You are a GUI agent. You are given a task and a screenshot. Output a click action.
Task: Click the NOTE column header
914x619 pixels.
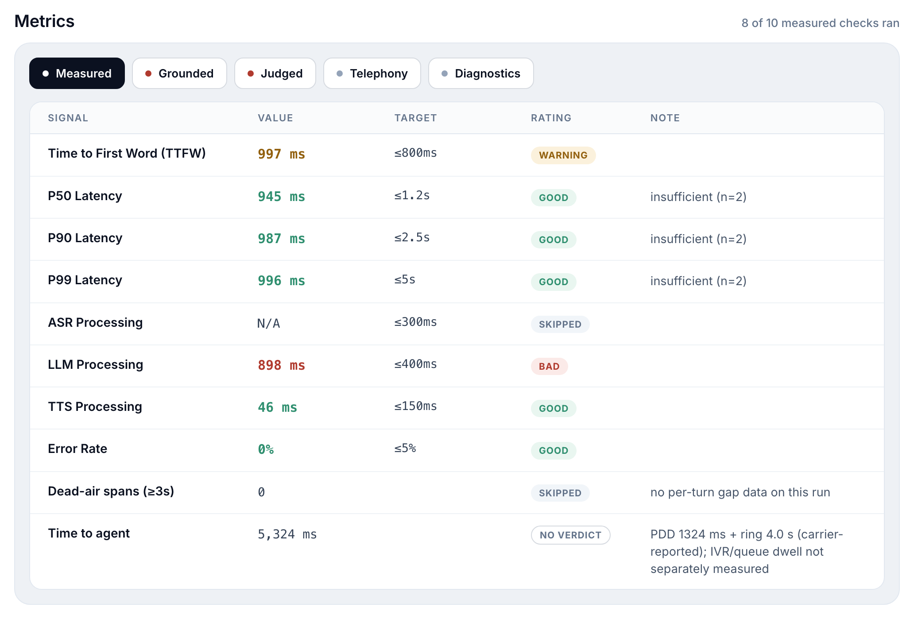[665, 118]
